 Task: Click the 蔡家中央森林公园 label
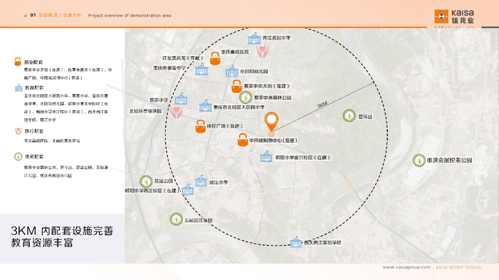pos(273,98)
